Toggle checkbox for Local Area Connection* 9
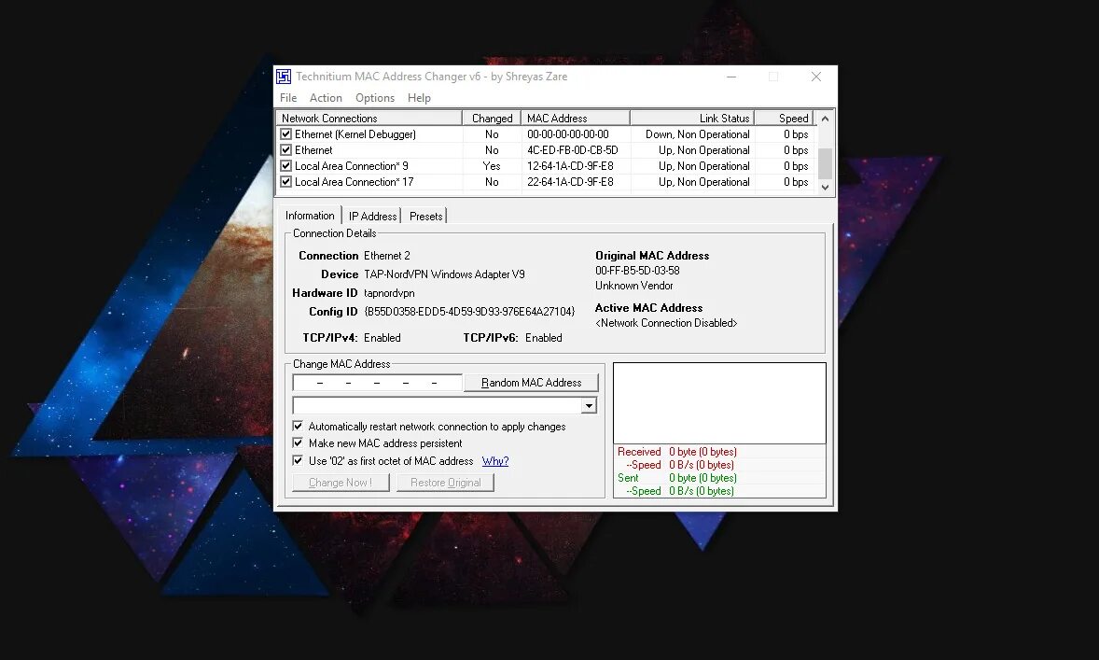 click(286, 166)
